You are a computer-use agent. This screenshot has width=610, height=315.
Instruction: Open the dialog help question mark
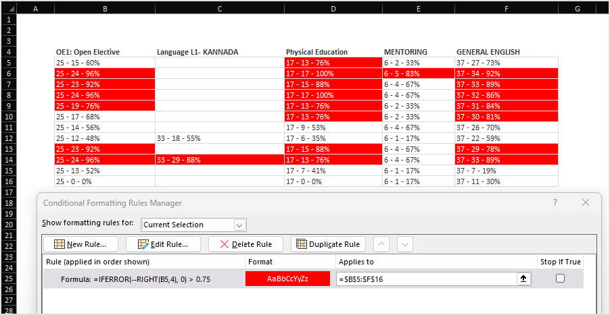(555, 202)
